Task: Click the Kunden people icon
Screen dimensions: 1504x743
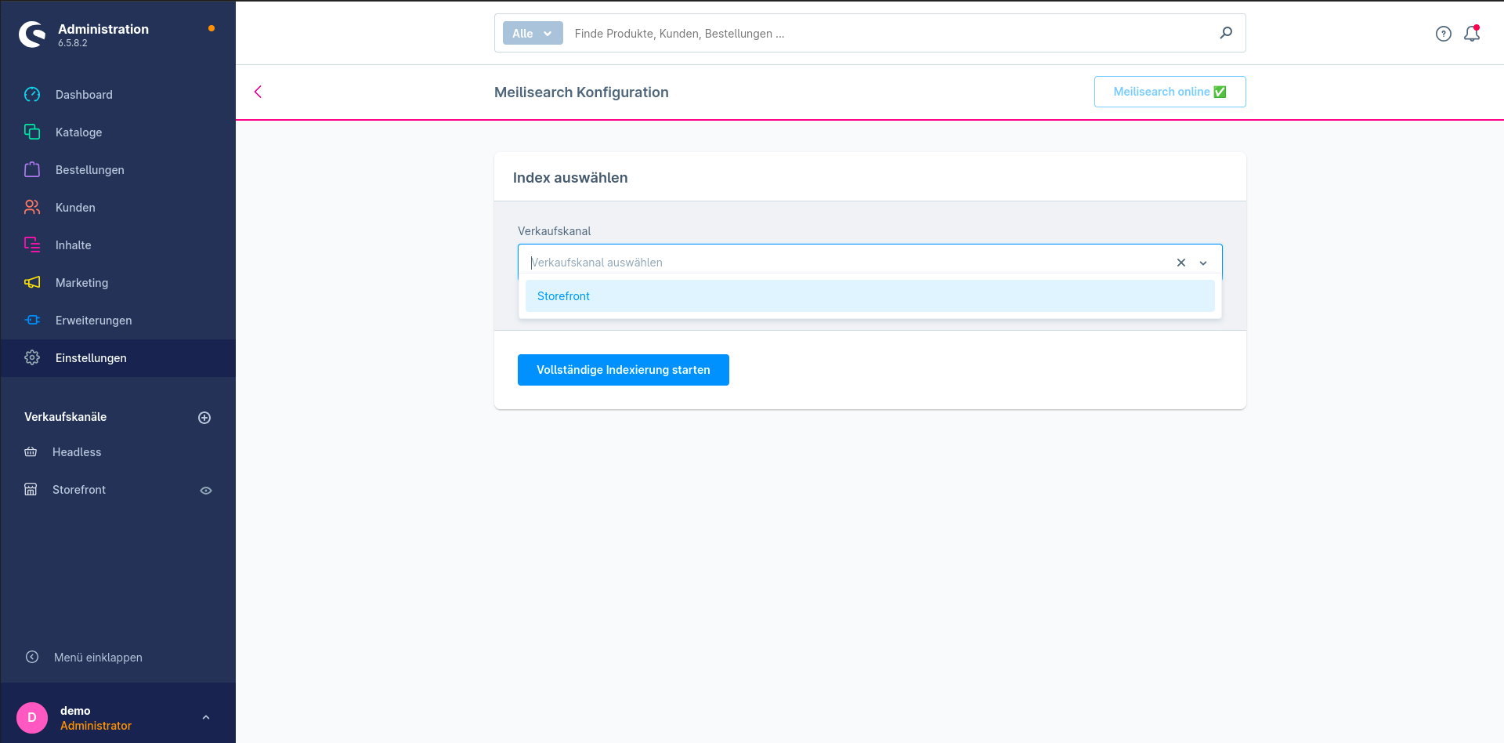Action: [32, 207]
